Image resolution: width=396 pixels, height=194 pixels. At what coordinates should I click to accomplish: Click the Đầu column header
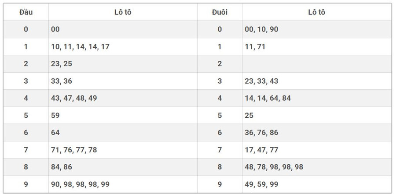coord(26,12)
